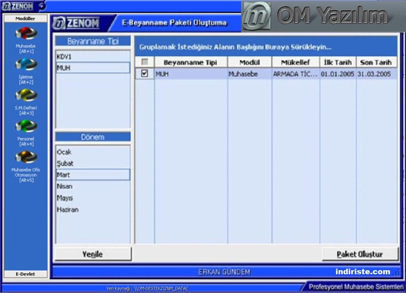Viewport: 406px width, 293px height.
Task: Uncheck the MUH row checkbox
Action: click(145, 74)
